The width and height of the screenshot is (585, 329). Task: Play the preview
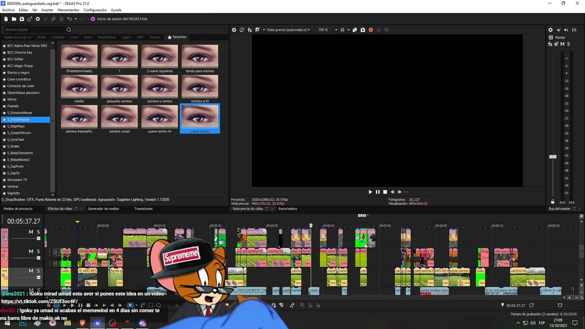370,192
